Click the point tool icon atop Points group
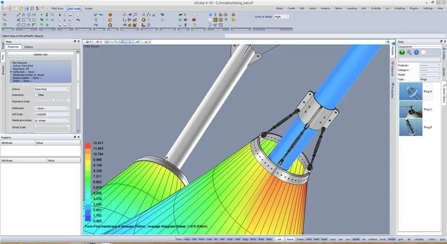 coord(4,15)
